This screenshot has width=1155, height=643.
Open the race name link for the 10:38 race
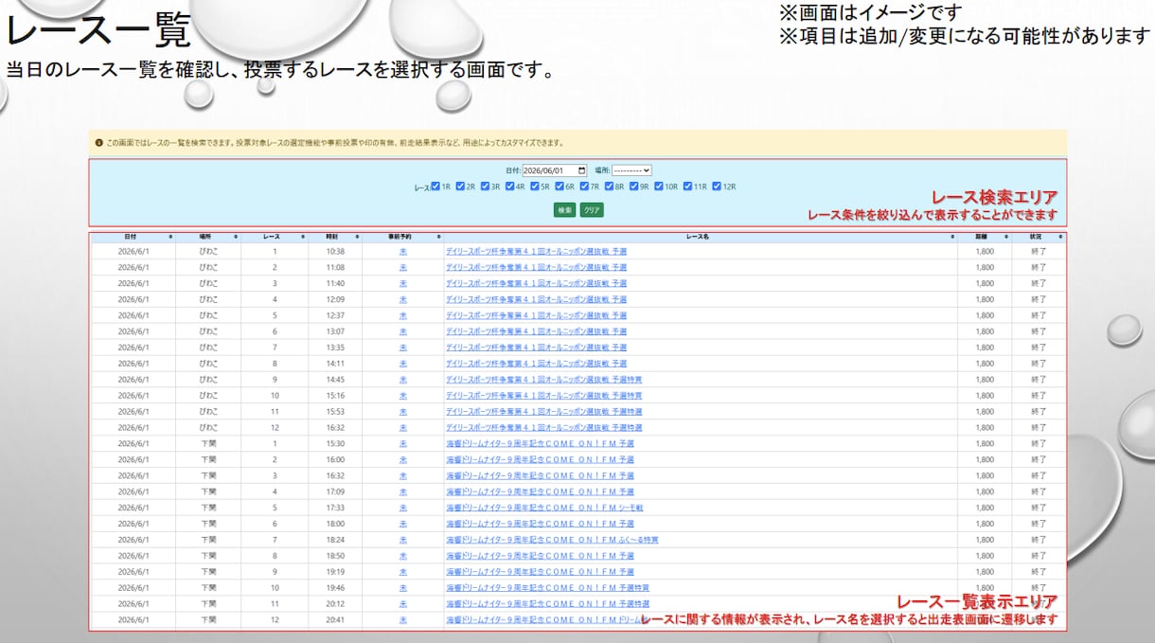click(x=536, y=252)
